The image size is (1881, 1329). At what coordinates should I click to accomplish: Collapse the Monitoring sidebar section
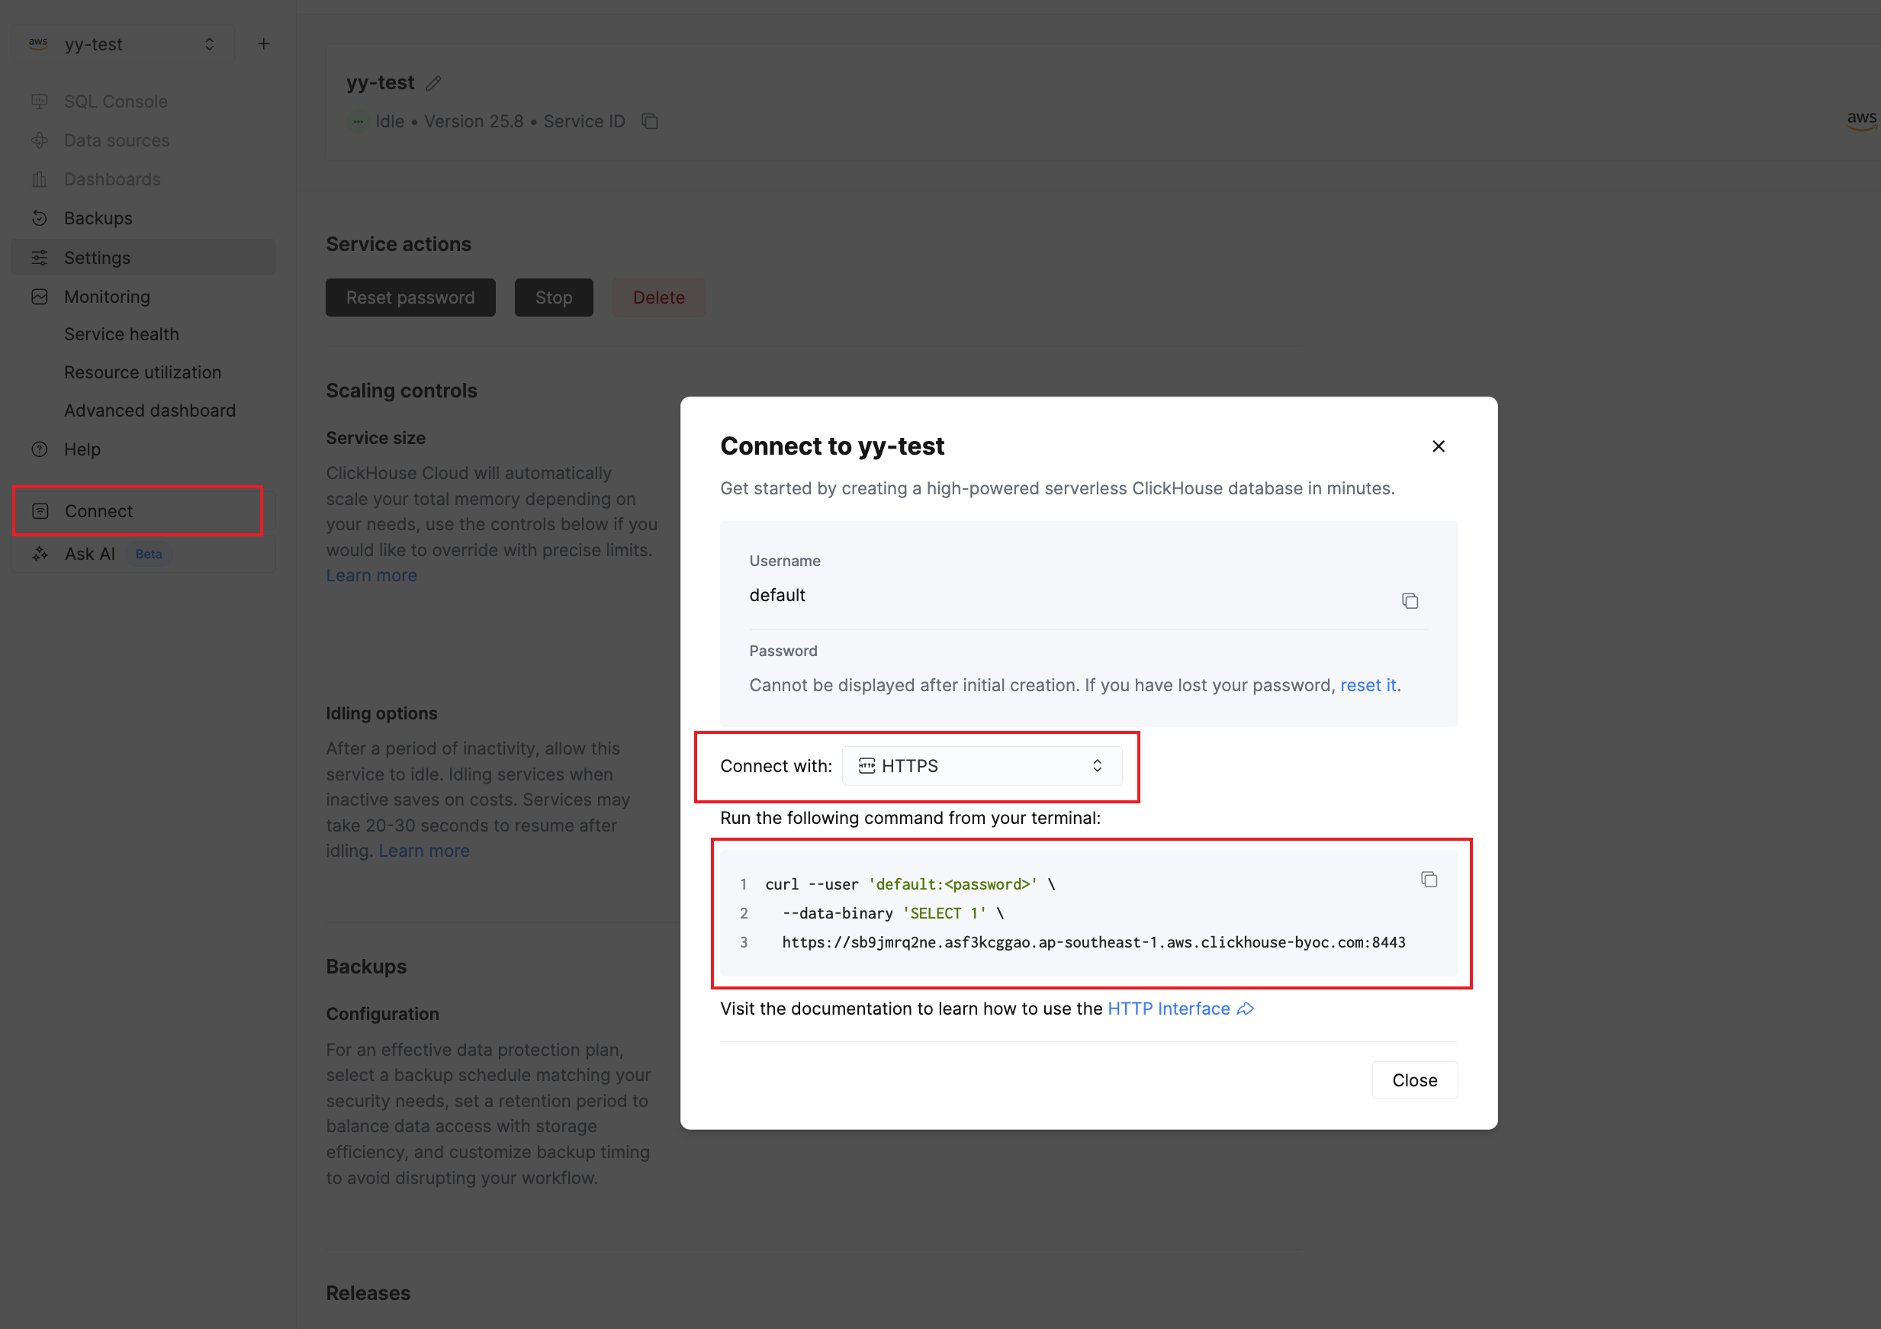click(107, 297)
